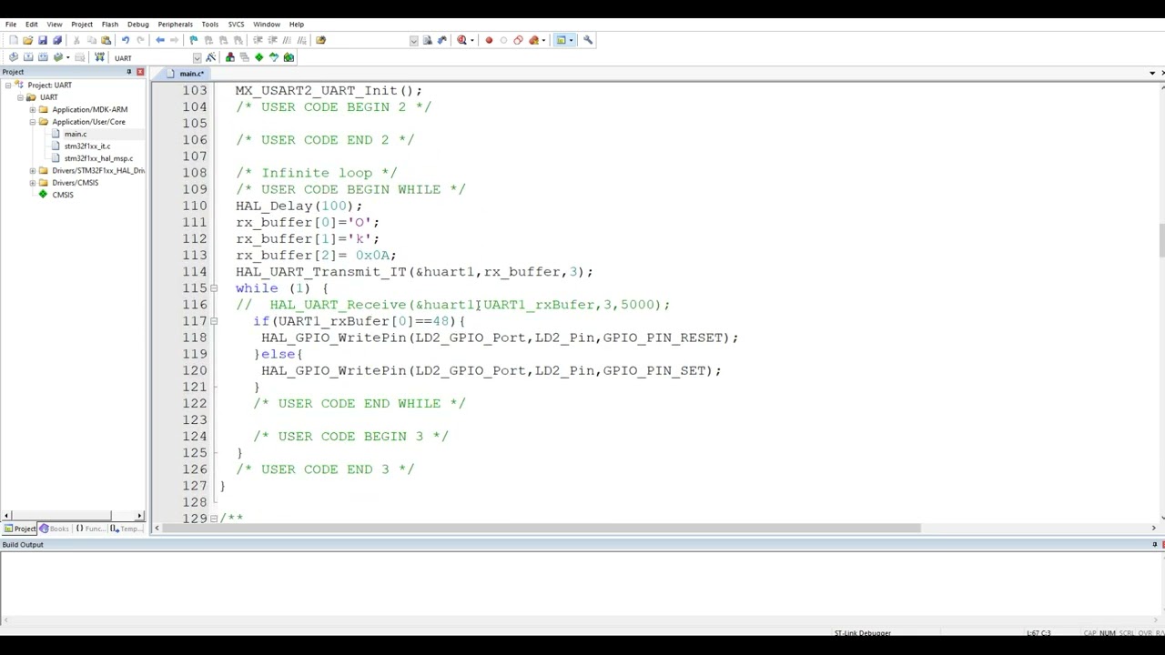The width and height of the screenshot is (1165, 655).
Task: Save the current file via toolbar
Action: [x=42, y=40]
